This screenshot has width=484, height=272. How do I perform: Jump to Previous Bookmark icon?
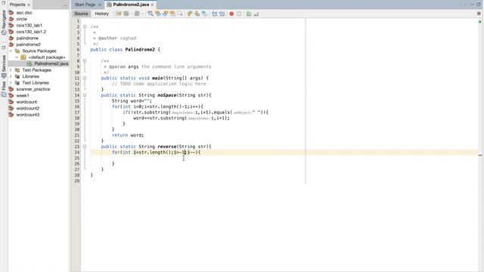click(190, 14)
